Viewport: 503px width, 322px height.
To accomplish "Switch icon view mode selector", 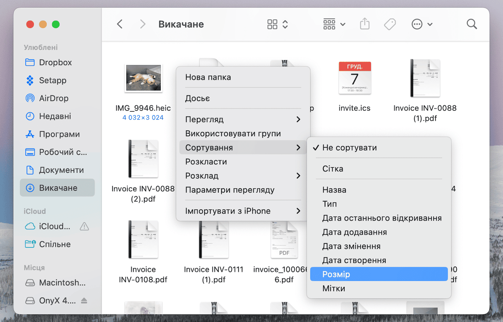I will [277, 24].
